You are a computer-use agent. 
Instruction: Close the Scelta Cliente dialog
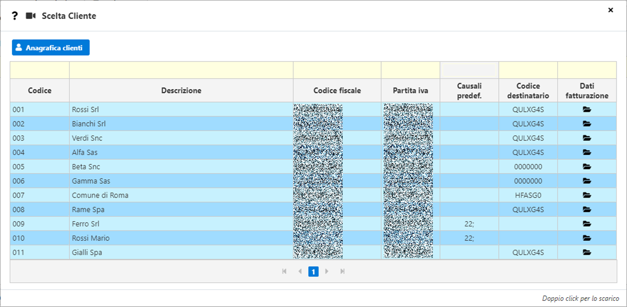(610, 10)
